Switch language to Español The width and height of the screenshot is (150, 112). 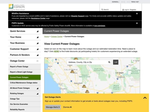click(115, 2)
